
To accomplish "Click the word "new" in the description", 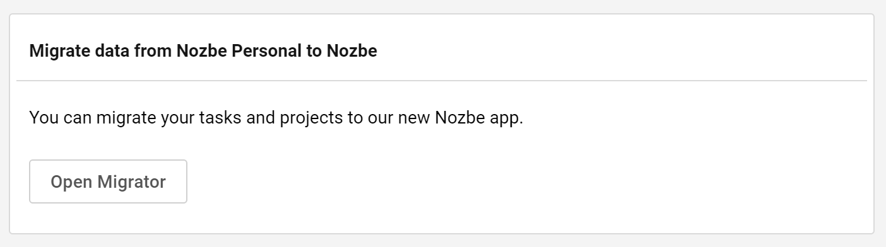I will (413, 118).
